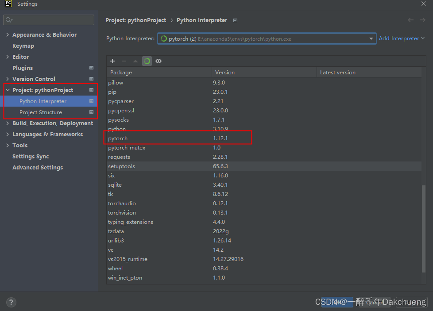Click the PyCharm logo in the title bar
Screen dimensions: 433x311
point(8,4)
